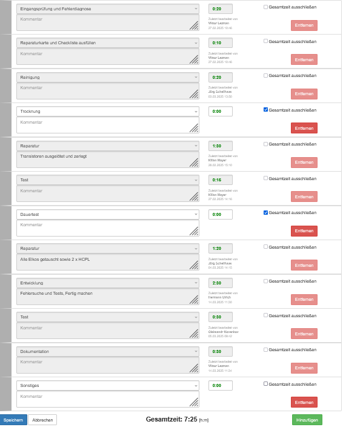Add a new entry with Hinzufügen
The image size is (343, 427).
(307, 420)
